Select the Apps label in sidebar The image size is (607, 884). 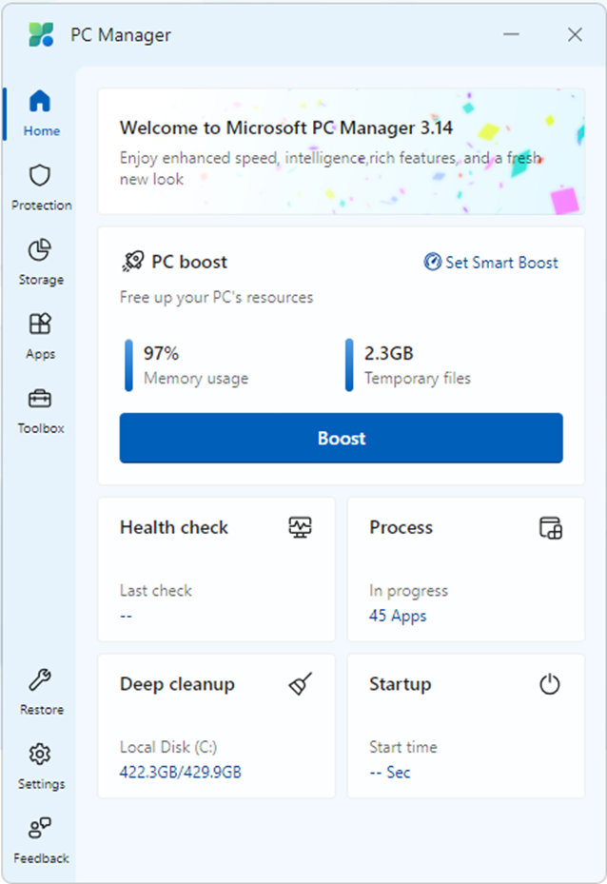41,354
